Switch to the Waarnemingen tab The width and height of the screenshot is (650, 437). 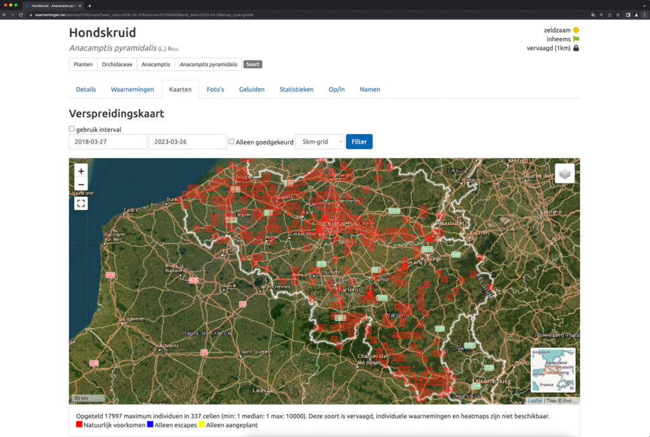pyautogui.click(x=132, y=89)
